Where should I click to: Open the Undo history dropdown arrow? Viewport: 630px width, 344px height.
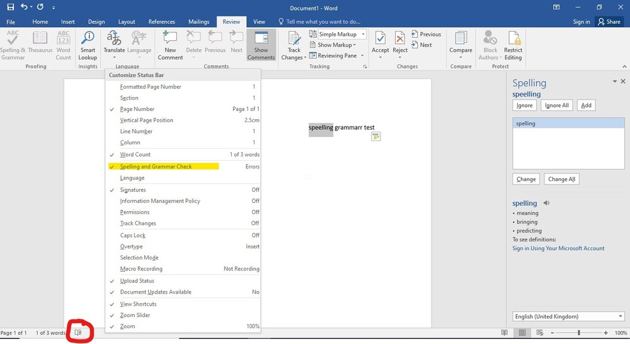click(x=31, y=7)
